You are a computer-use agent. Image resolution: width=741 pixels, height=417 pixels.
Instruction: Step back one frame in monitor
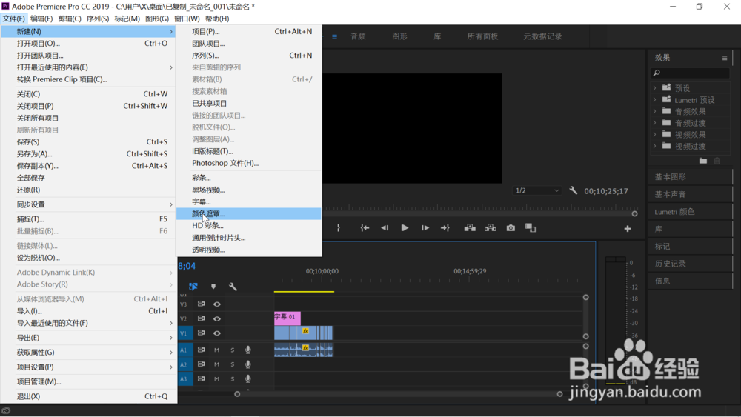385,228
